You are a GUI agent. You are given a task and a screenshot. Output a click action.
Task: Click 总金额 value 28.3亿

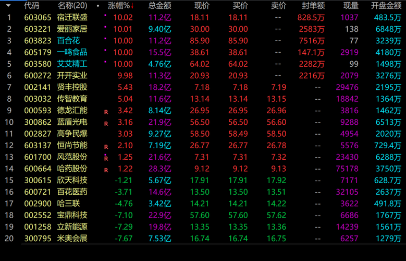(160, 169)
